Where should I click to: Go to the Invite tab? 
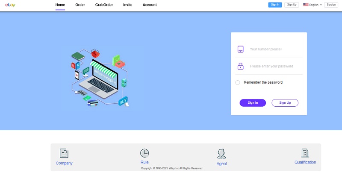[x=127, y=5]
